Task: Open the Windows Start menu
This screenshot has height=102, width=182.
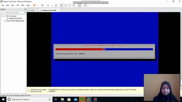Action: (3, 99)
